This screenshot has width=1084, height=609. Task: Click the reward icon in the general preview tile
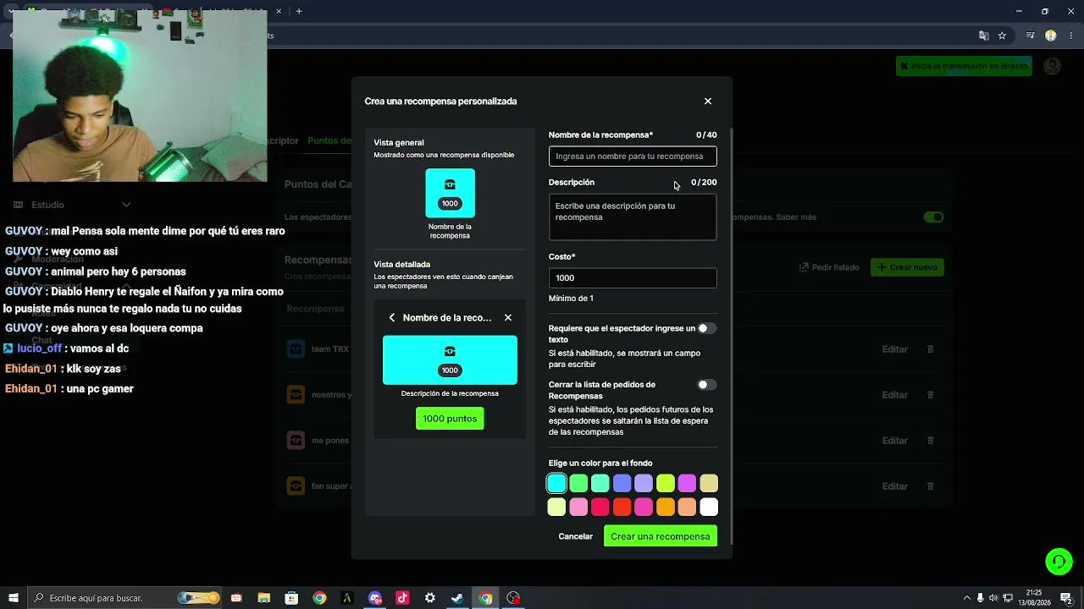pos(450,185)
